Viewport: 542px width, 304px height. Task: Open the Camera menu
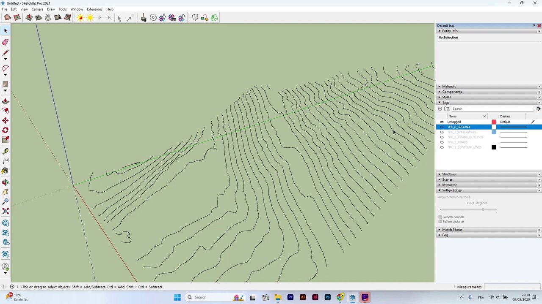[37, 9]
